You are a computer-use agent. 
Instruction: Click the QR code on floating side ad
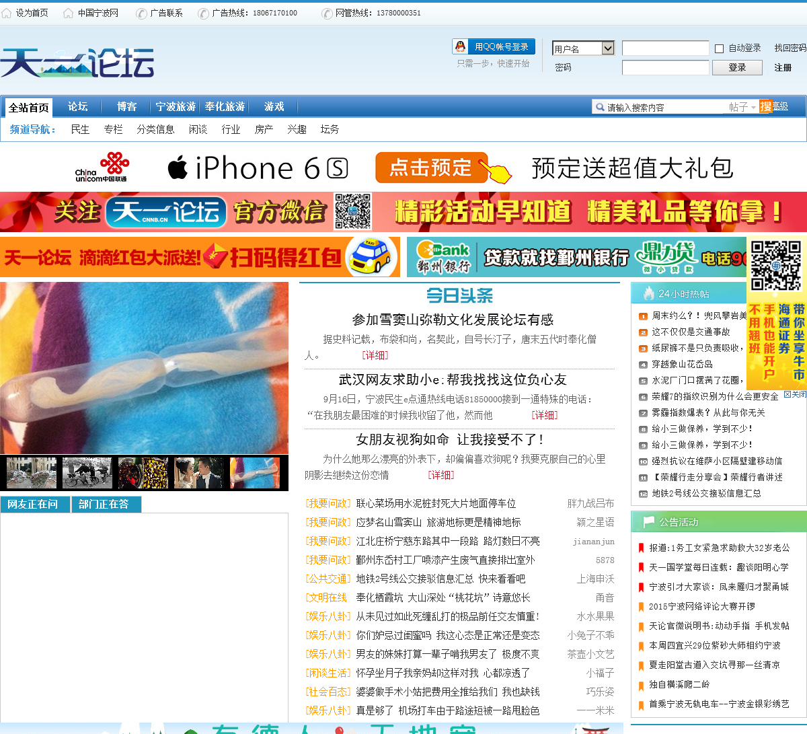click(776, 266)
